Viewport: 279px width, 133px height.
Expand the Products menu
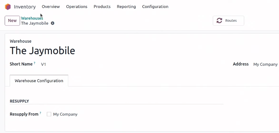102,7
